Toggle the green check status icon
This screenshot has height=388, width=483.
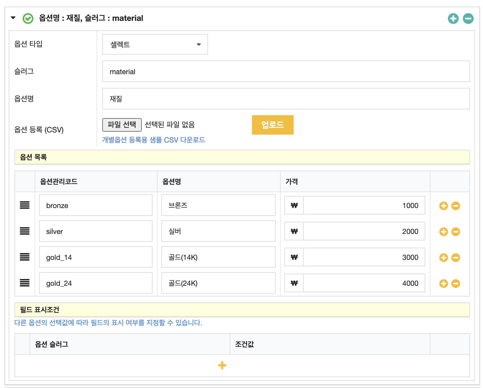pos(28,18)
